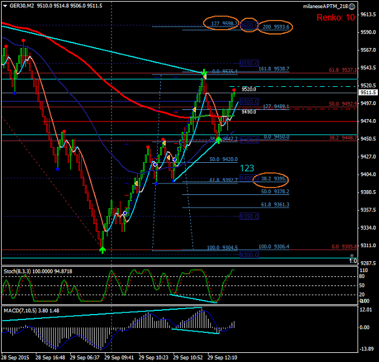
Task: Click the green down arrow at the 9535.4 high
Action: 204,72
